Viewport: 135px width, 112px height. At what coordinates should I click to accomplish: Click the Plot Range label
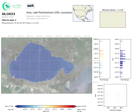tap(104, 80)
